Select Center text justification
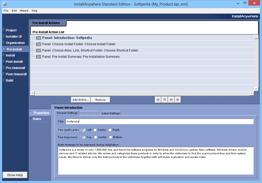This screenshot has width=262, height=183. coord(95,130)
